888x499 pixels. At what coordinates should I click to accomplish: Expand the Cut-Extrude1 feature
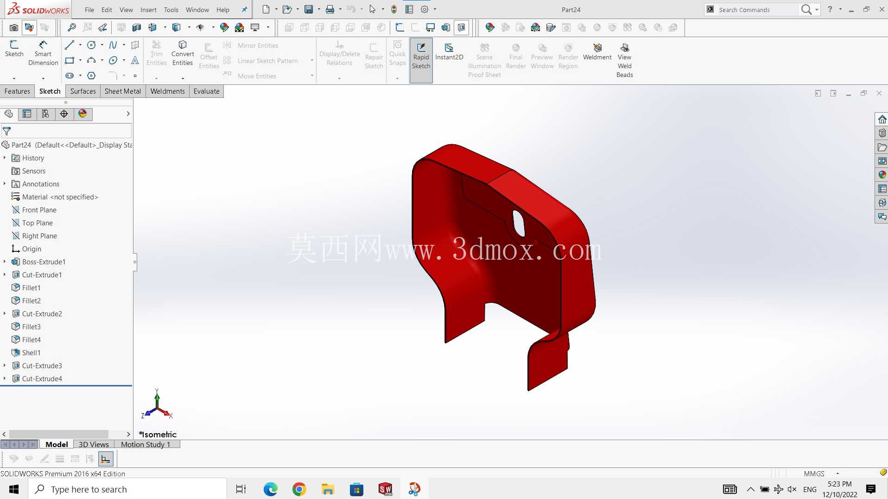coord(5,275)
